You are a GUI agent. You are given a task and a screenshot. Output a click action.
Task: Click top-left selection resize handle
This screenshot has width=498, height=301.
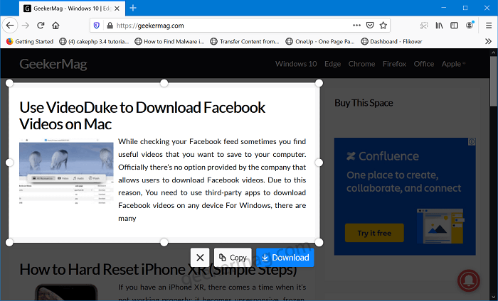click(9, 83)
